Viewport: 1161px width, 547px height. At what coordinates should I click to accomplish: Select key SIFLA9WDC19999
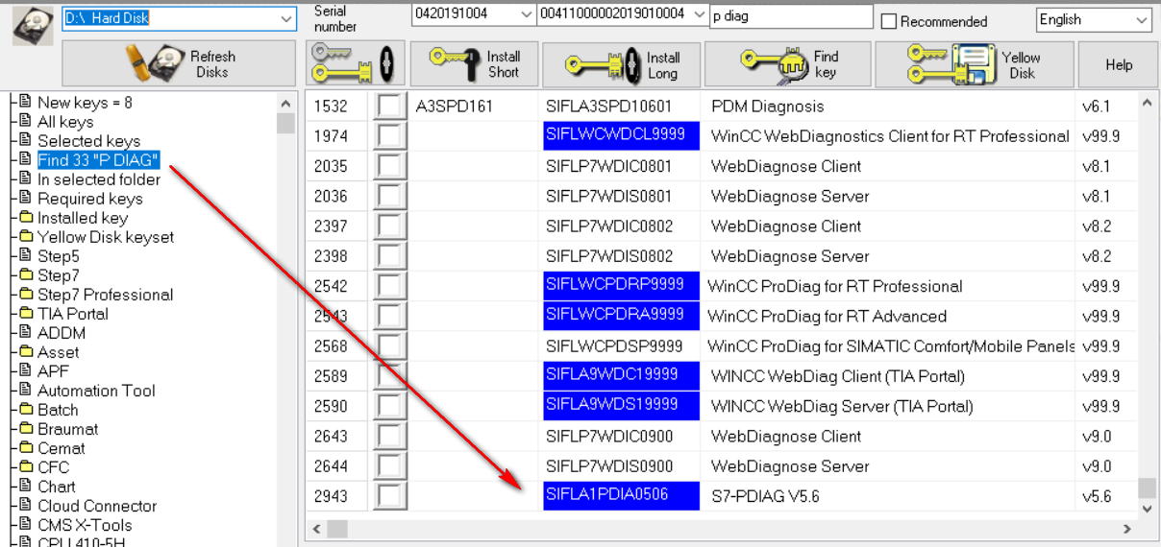coord(621,376)
